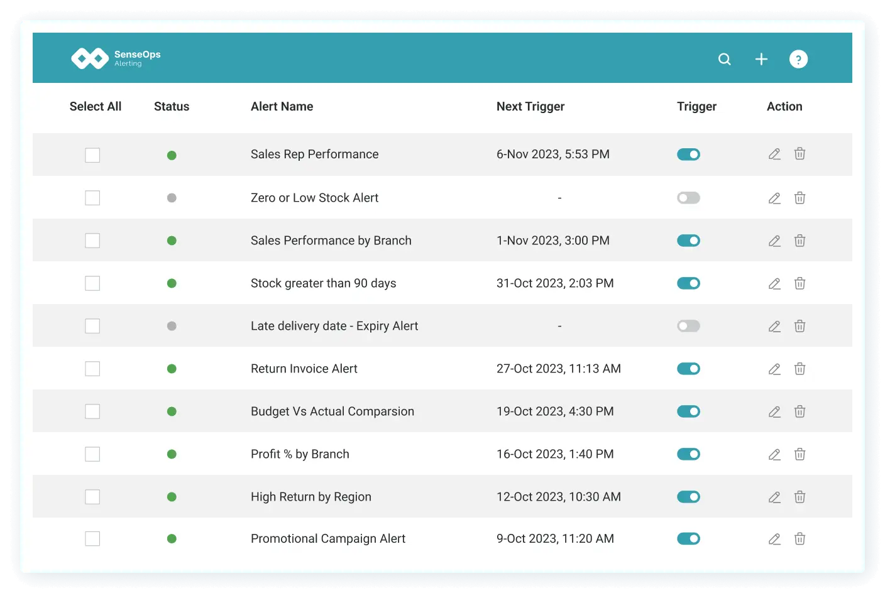Delete the Promotional Campaign Alert
Screen dimensions: 890x598
point(799,538)
